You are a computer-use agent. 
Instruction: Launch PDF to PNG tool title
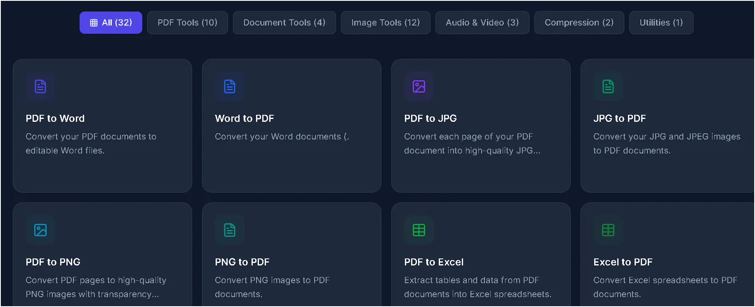(x=53, y=262)
